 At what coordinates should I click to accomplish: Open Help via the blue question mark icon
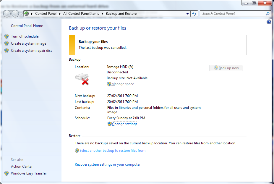[x=269, y=22]
